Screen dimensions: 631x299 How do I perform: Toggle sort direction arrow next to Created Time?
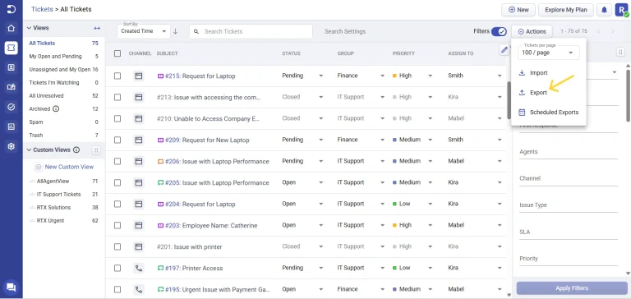pos(176,31)
